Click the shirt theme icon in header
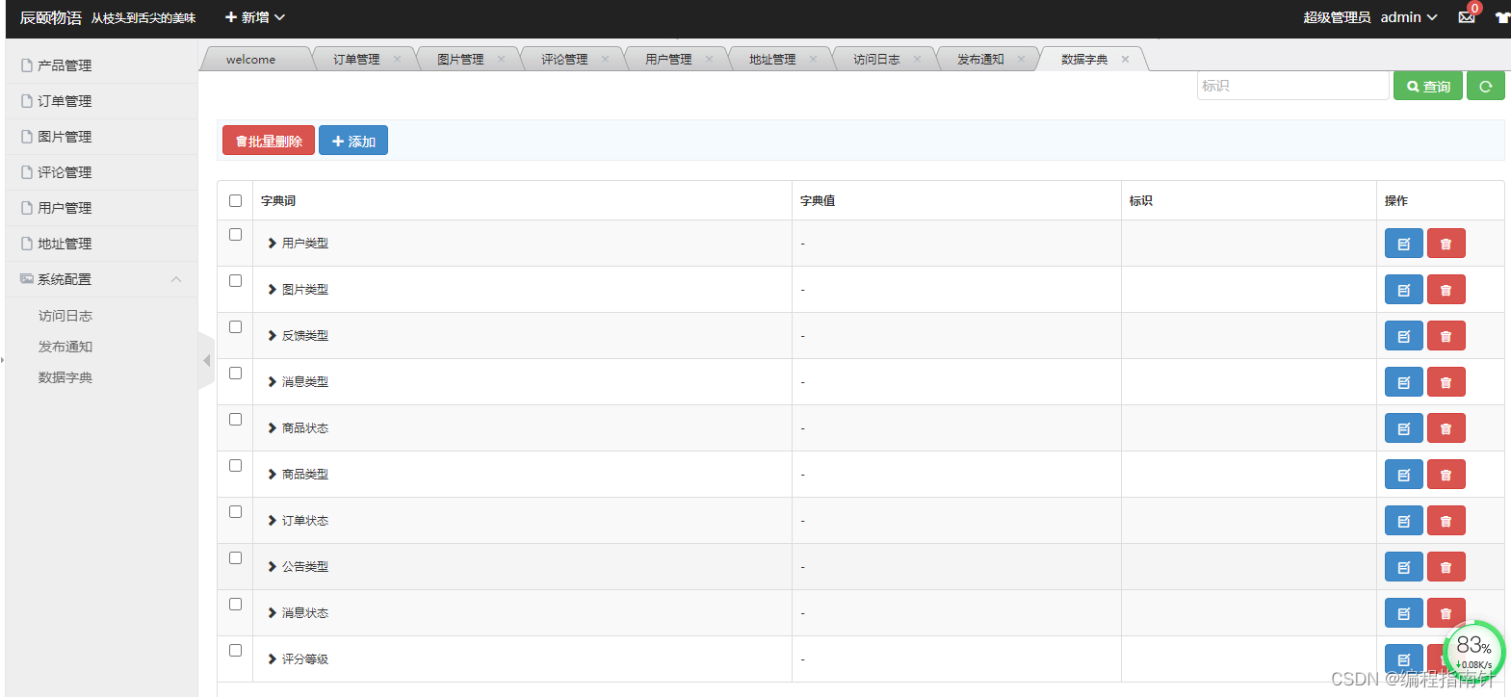Image resolution: width=1511 pixels, height=697 pixels. (1502, 17)
